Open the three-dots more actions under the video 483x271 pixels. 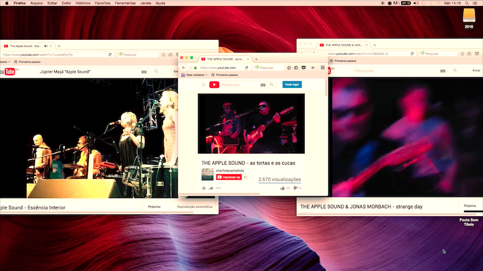coord(218,188)
